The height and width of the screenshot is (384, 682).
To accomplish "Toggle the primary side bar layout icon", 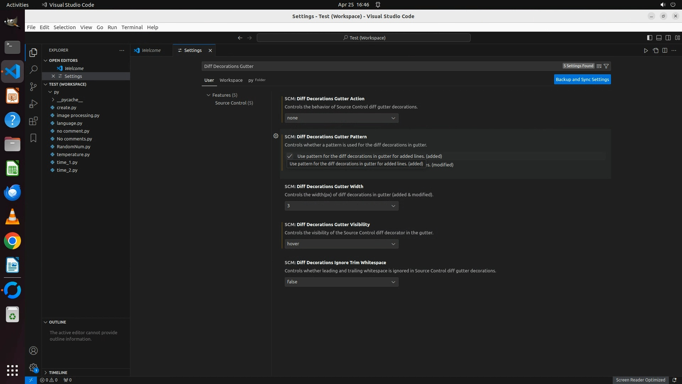I will [649, 38].
